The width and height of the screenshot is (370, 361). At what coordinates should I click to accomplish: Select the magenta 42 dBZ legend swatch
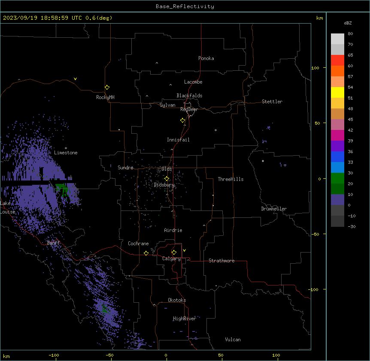pos(337,135)
